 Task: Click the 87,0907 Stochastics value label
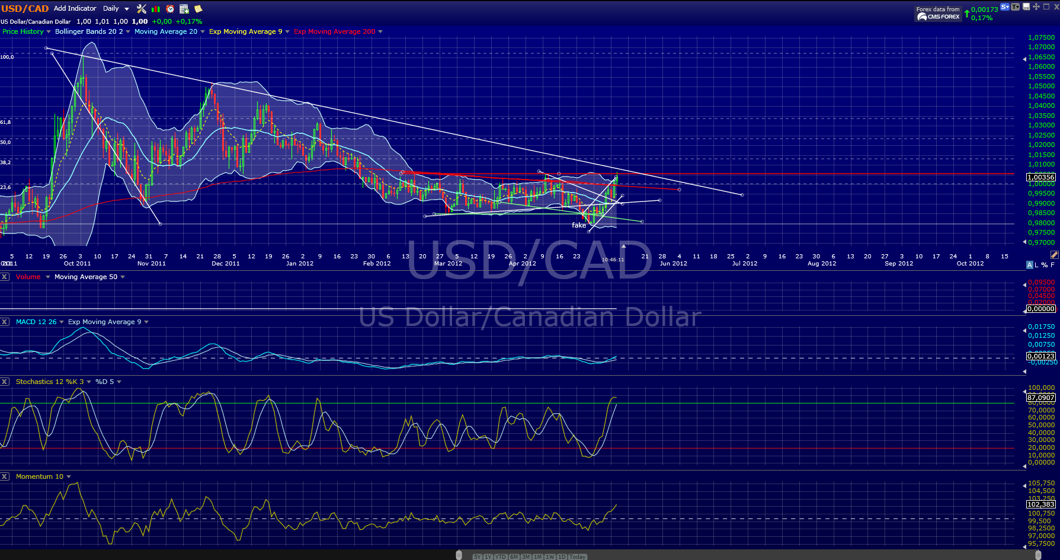coord(1041,398)
